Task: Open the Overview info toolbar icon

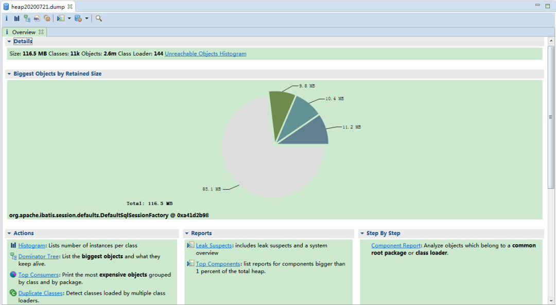Action: tap(6, 19)
